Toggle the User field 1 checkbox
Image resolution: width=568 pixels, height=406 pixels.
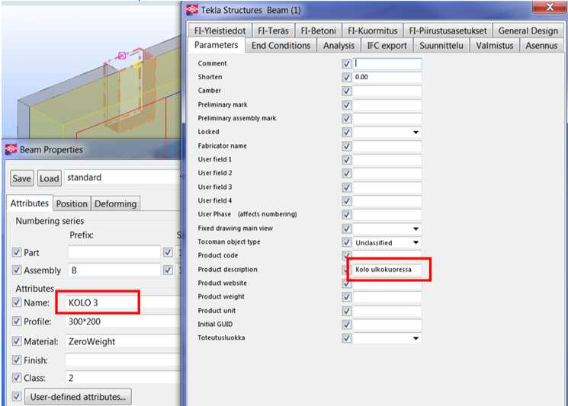click(x=347, y=159)
